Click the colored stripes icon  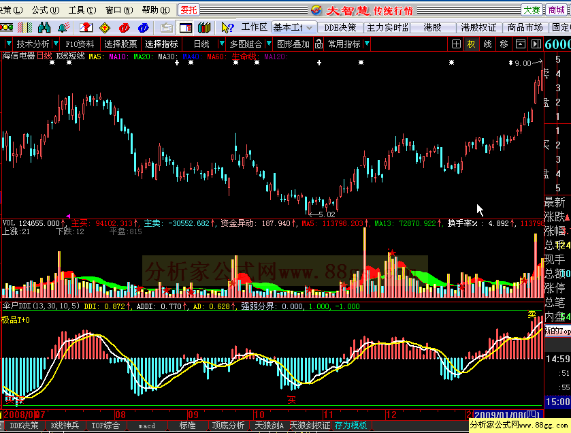click(25, 27)
